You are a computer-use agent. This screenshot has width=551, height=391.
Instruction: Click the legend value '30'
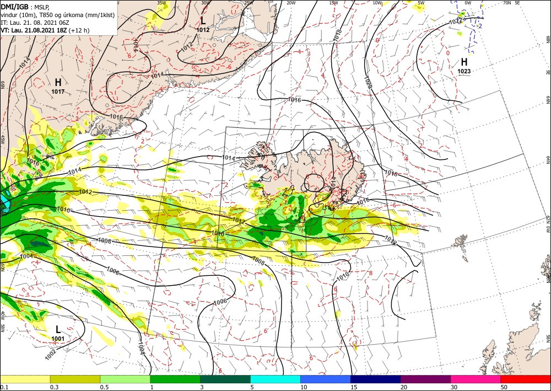coord(454,387)
